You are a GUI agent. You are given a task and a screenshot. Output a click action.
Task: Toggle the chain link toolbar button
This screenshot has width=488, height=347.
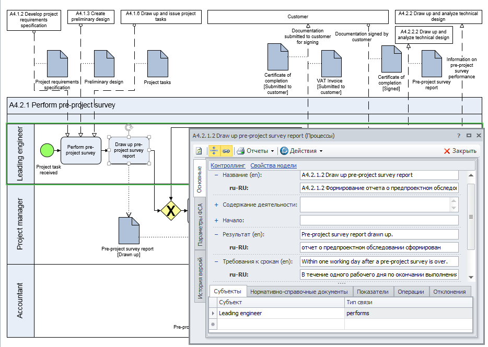click(226, 151)
